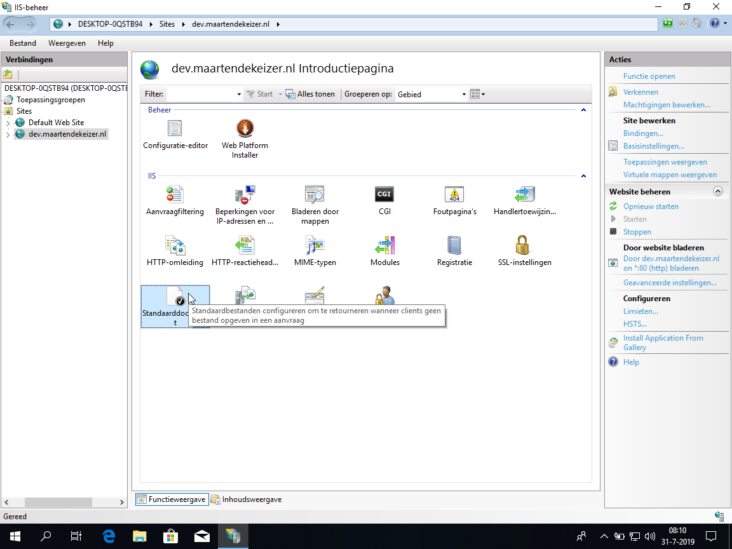
Task: Click the create connection icon in Verbindingen toolbar
Action: coord(8,74)
